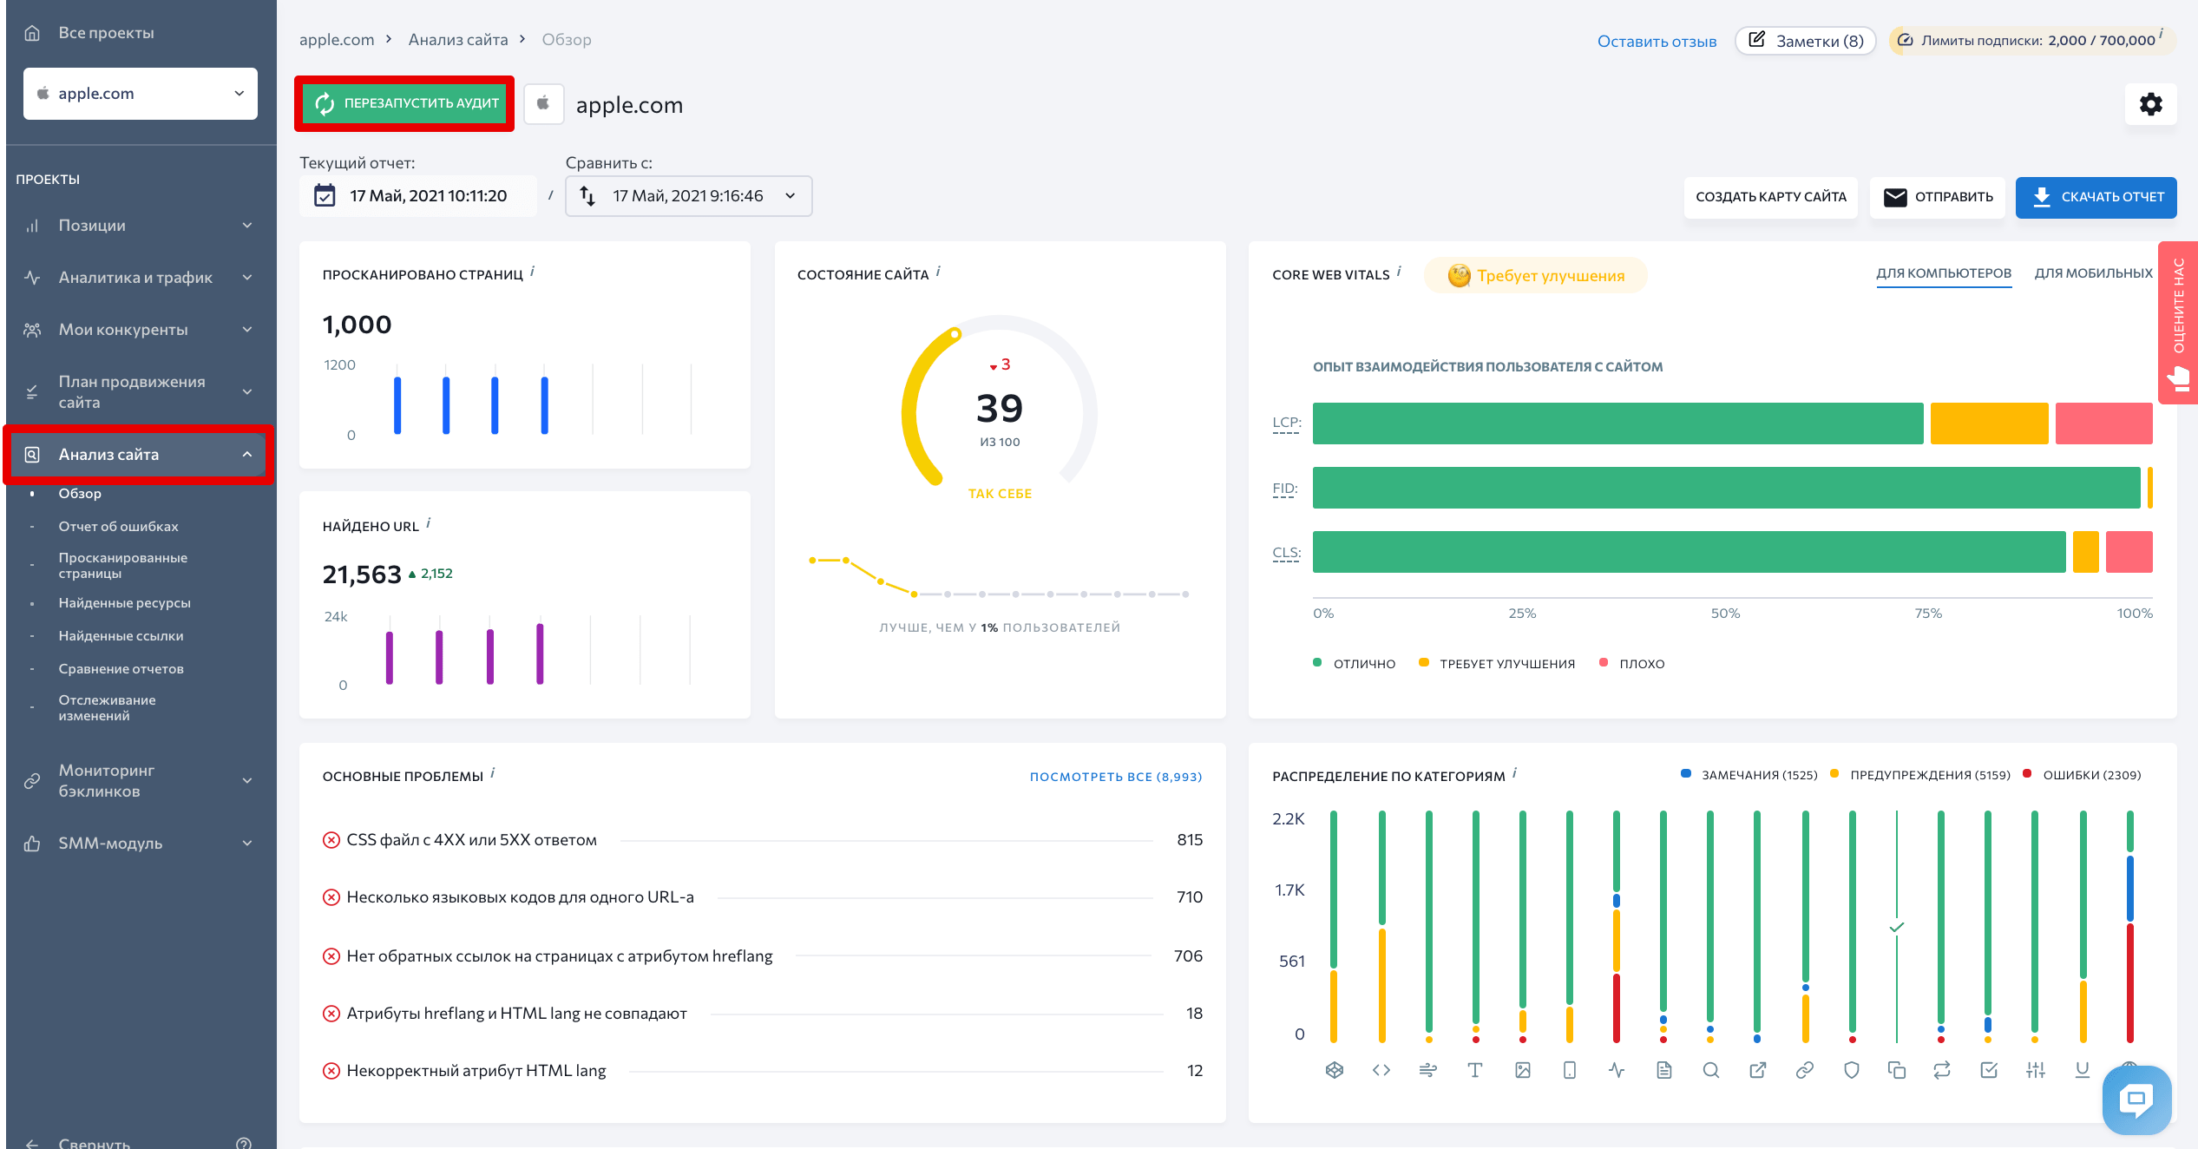
Task: Click the current report date field
Action: [418, 196]
